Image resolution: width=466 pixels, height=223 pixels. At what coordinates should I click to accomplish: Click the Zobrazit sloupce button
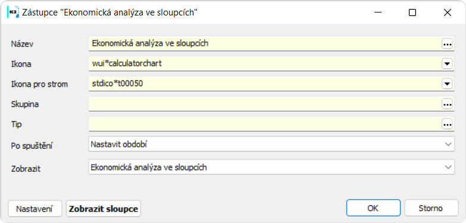pos(104,209)
